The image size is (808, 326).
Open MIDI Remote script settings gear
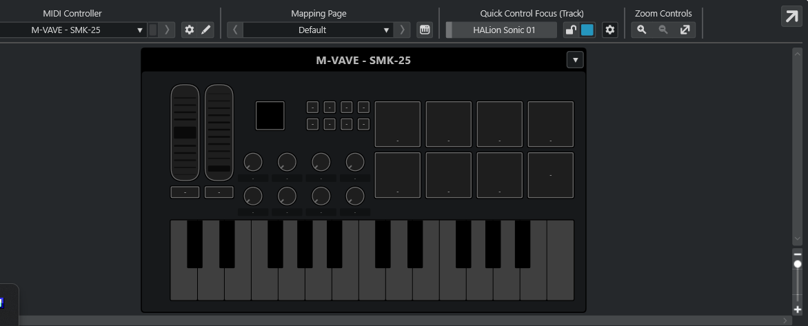click(189, 30)
